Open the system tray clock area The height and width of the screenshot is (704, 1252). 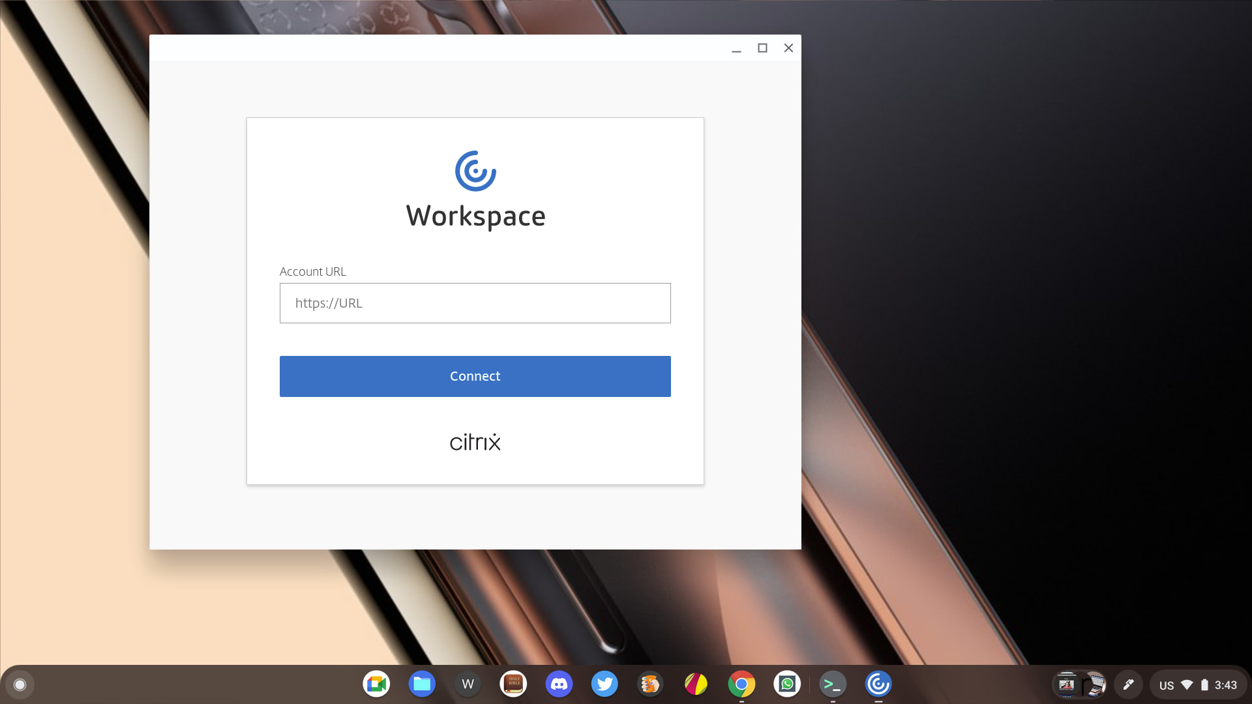(x=1225, y=685)
